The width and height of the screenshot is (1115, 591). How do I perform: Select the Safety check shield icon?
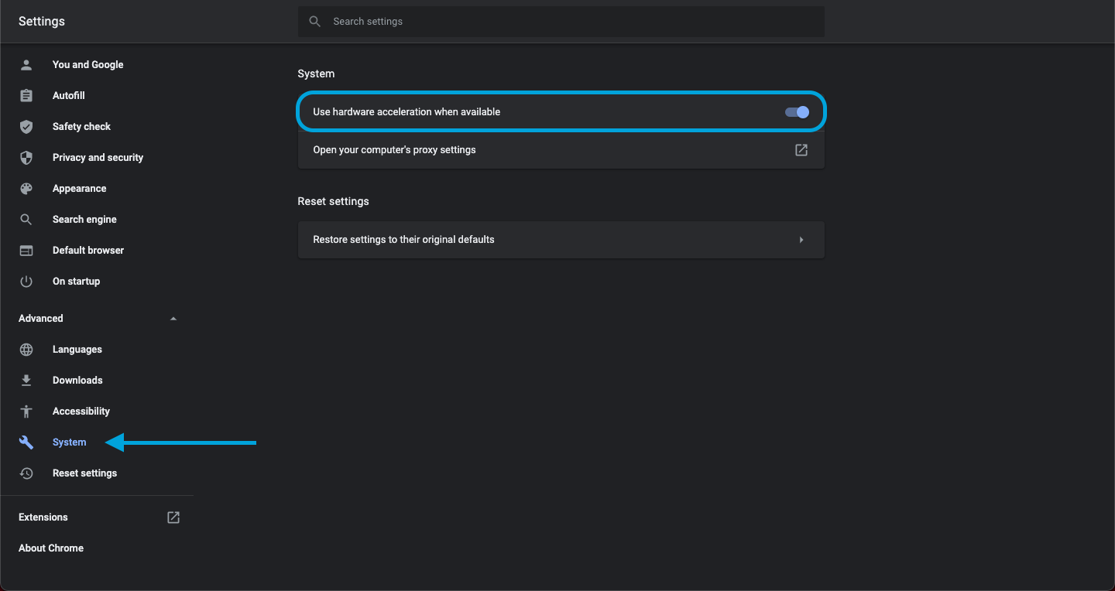pyautogui.click(x=26, y=126)
